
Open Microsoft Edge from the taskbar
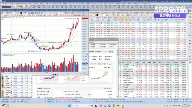click(x=109, y=106)
